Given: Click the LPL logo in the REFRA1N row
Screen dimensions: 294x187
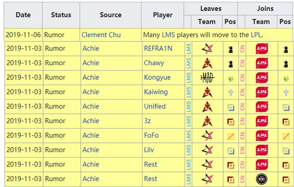Looking at the screenshot, I should 262,49.
